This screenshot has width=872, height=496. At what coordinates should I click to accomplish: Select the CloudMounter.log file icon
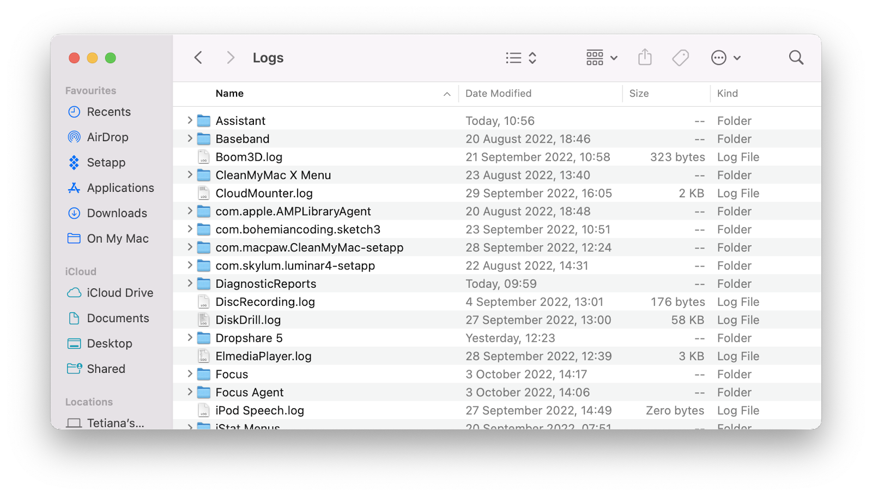pyautogui.click(x=204, y=193)
